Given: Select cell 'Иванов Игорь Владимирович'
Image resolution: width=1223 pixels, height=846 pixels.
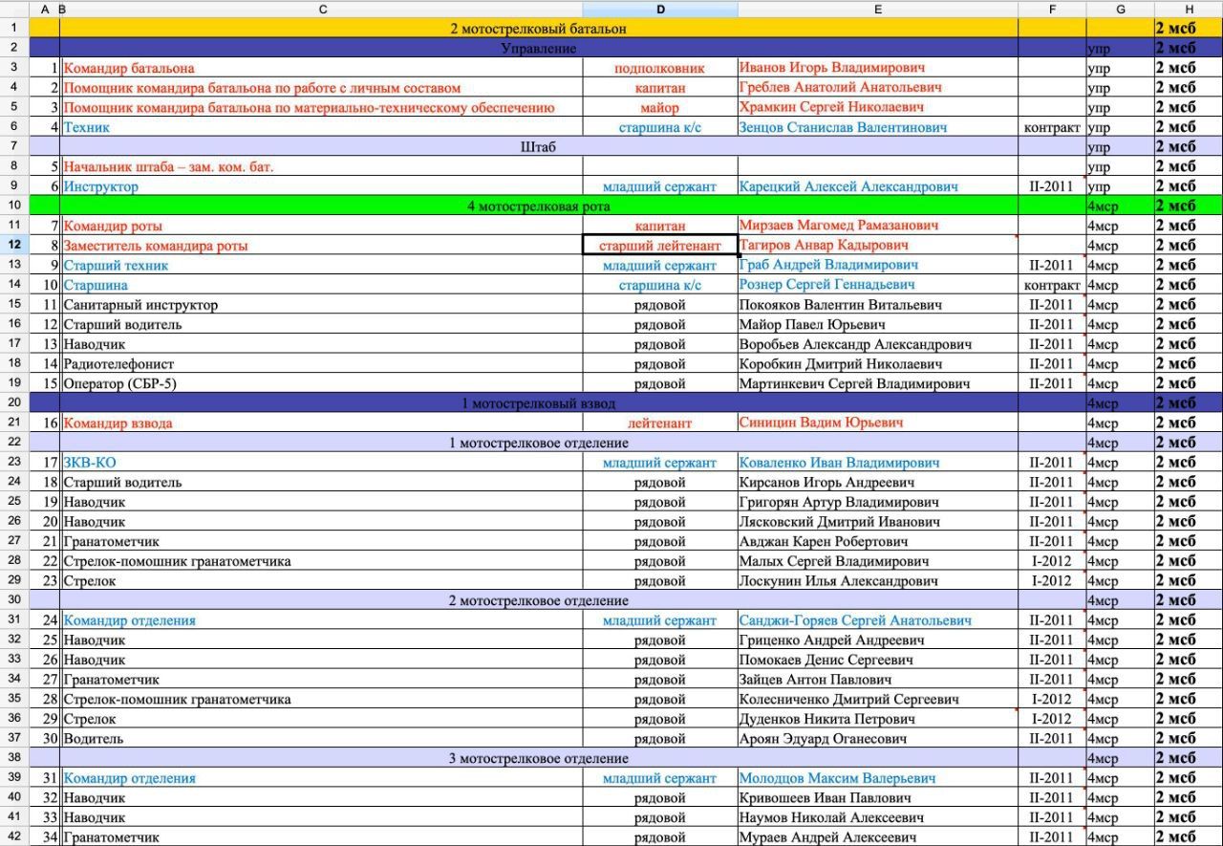Looking at the screenshot, I should pyautogui.click(x=831, y=68).
